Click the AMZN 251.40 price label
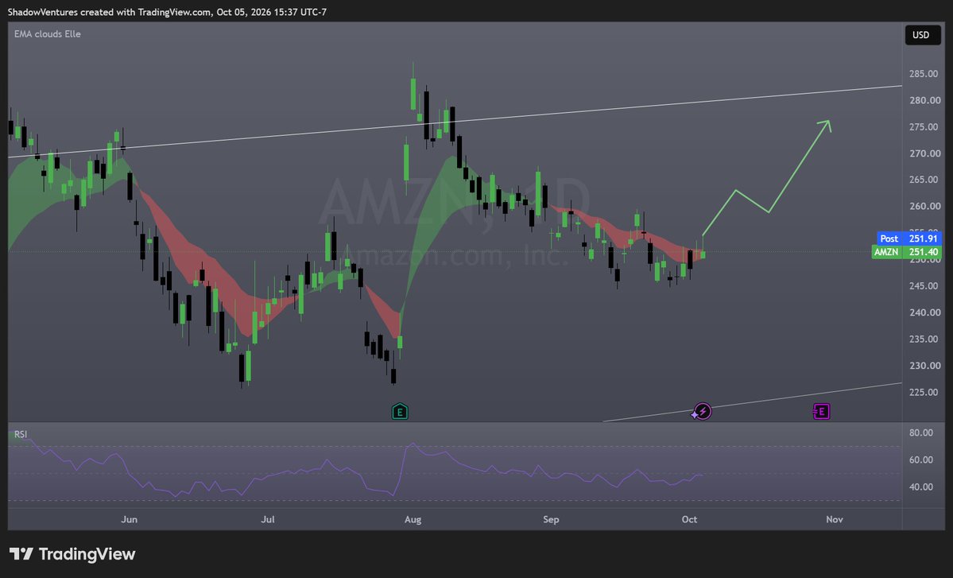953x578 pixels. click(906, 251)
